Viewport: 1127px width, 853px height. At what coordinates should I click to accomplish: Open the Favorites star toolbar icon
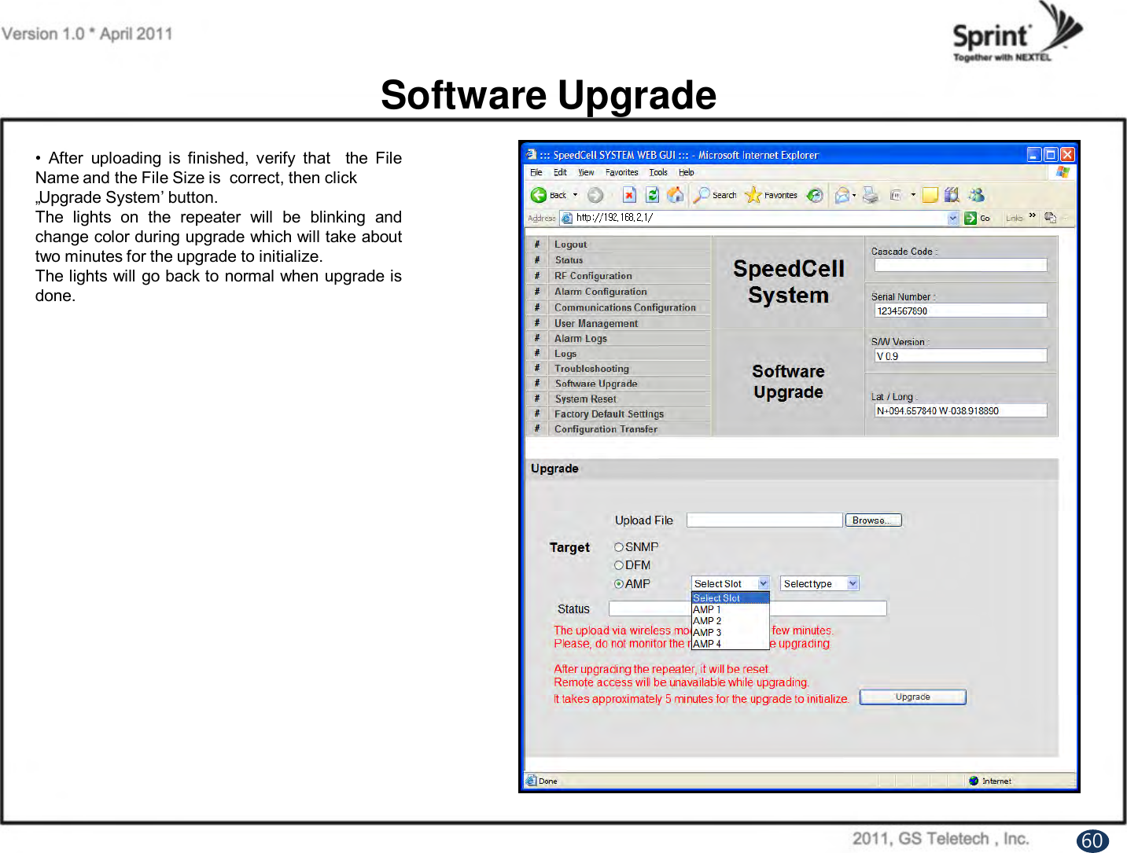pyautogui.click(x=753, y=195)
